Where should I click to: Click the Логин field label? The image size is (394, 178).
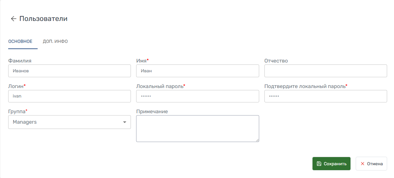(x=16, y=86)
